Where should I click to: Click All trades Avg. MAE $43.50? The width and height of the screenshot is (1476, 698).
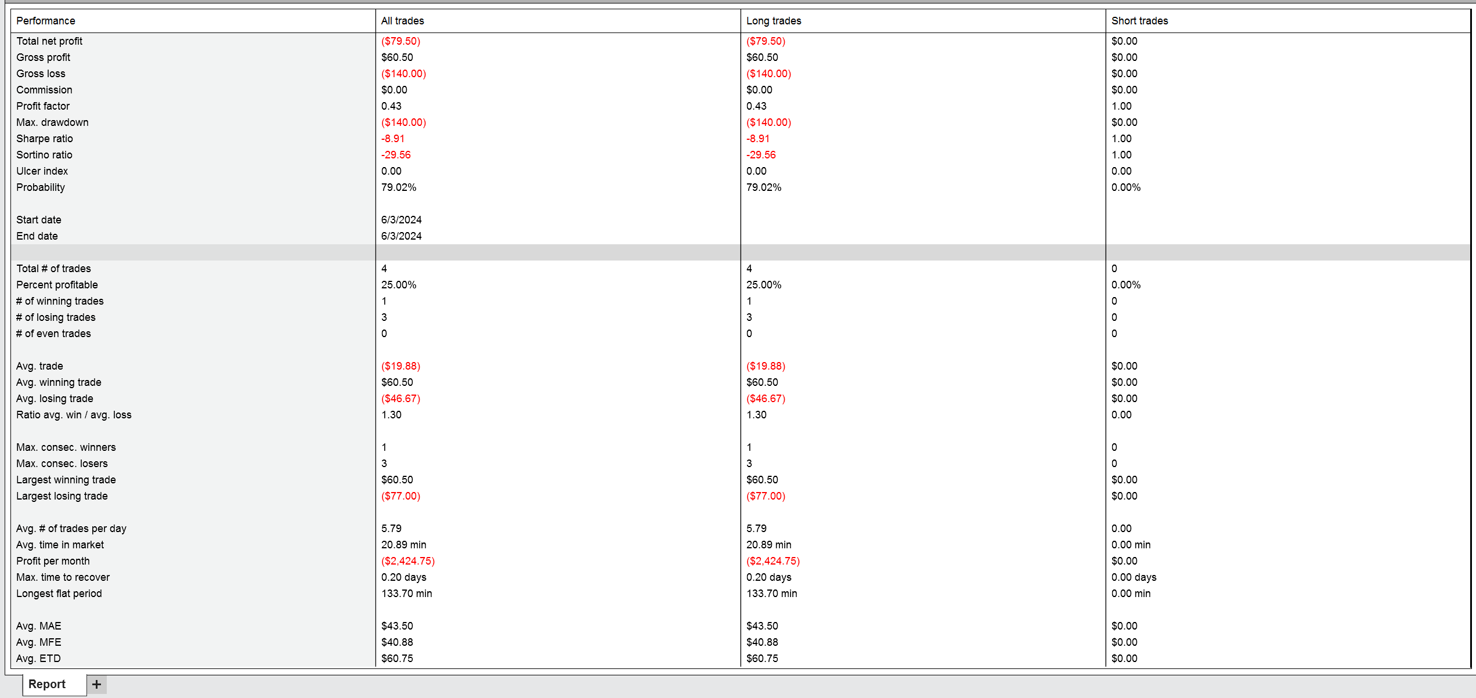[397, 626]
